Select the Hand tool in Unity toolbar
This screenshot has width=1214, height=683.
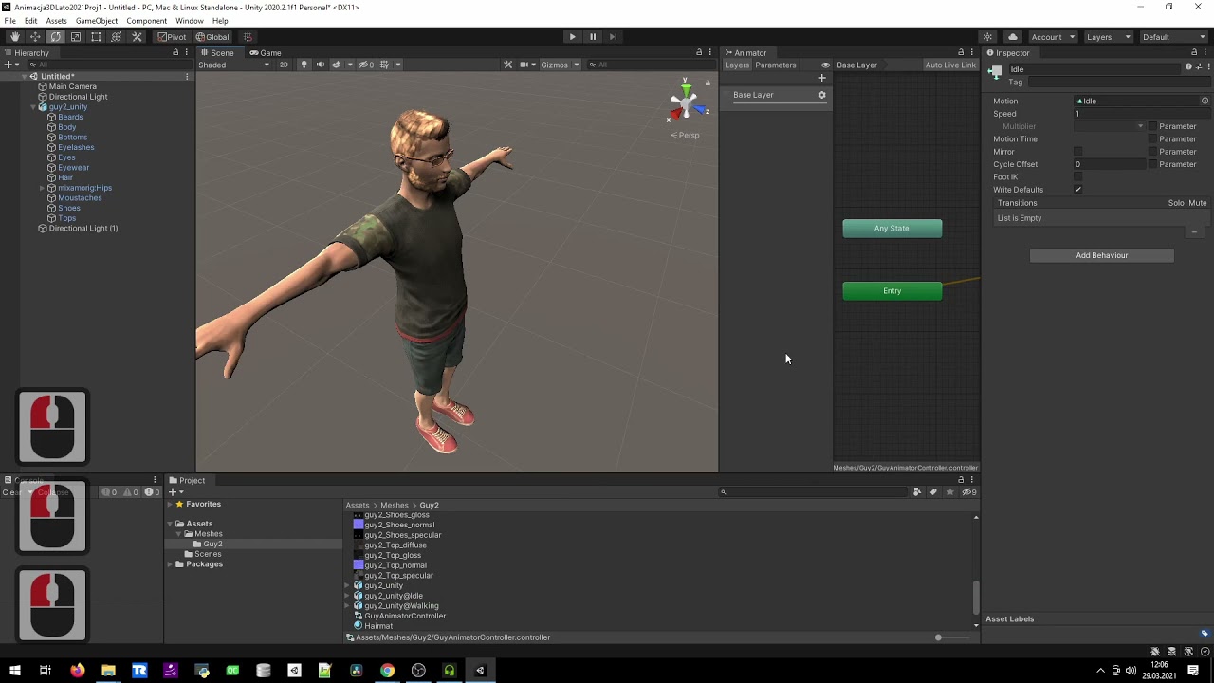click(14, 37)
